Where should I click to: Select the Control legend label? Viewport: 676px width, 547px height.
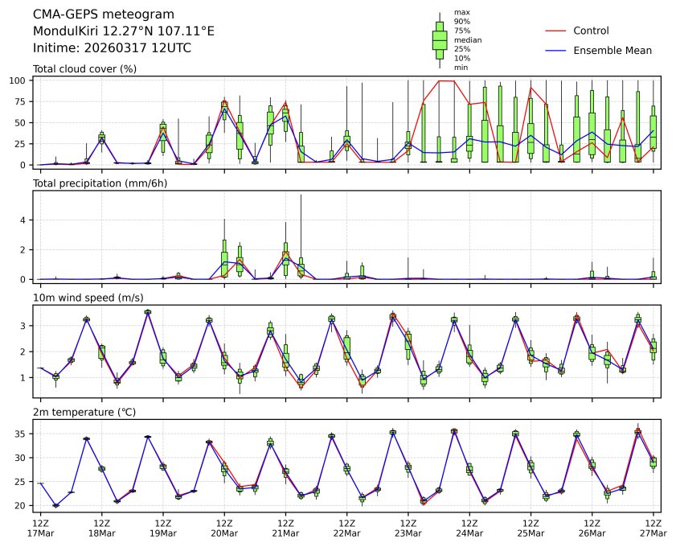(x=591, y=31)
